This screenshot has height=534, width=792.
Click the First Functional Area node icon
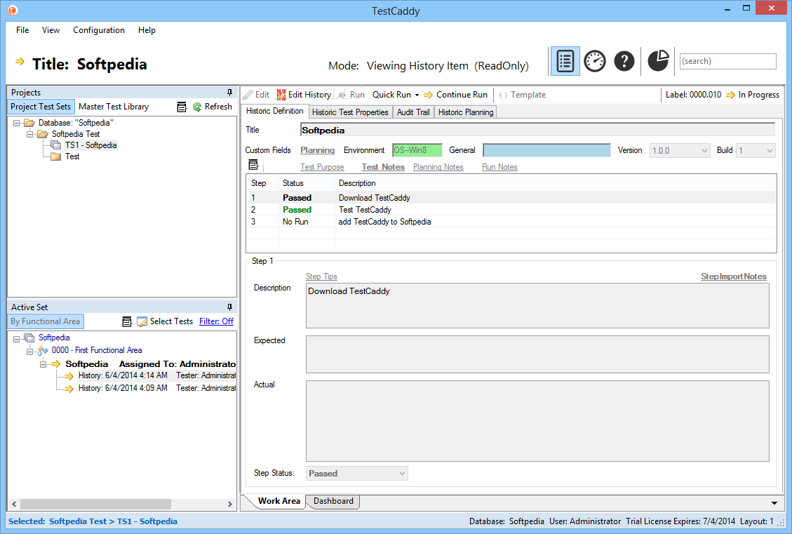pyautogui.click(x=43, y=351)
